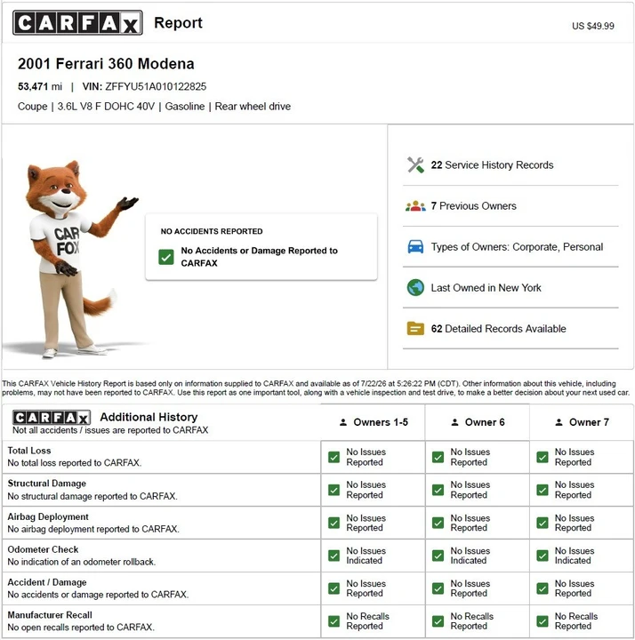Click the 'Rear wheel drive' spec text
The height and width of the screenshot is (640, 635).
tap(253, 107)
